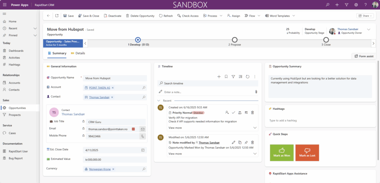
Task: Remove Norwegian Krone from Currency field
Action: 113,169
